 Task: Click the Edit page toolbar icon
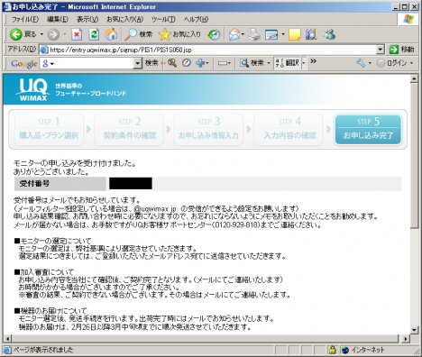coord(271,34)
